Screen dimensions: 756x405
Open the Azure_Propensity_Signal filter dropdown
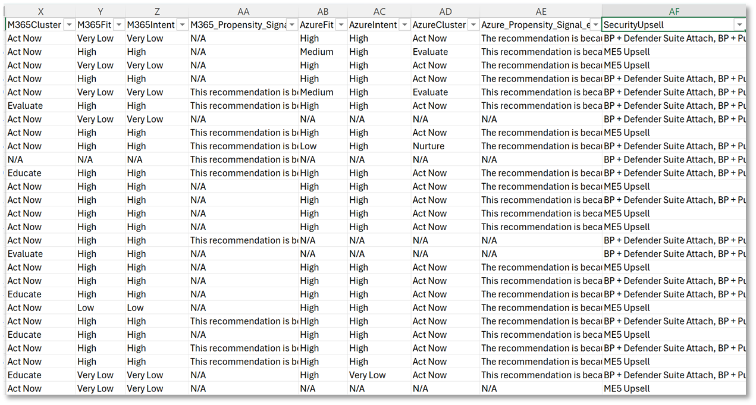coord(595,25)
